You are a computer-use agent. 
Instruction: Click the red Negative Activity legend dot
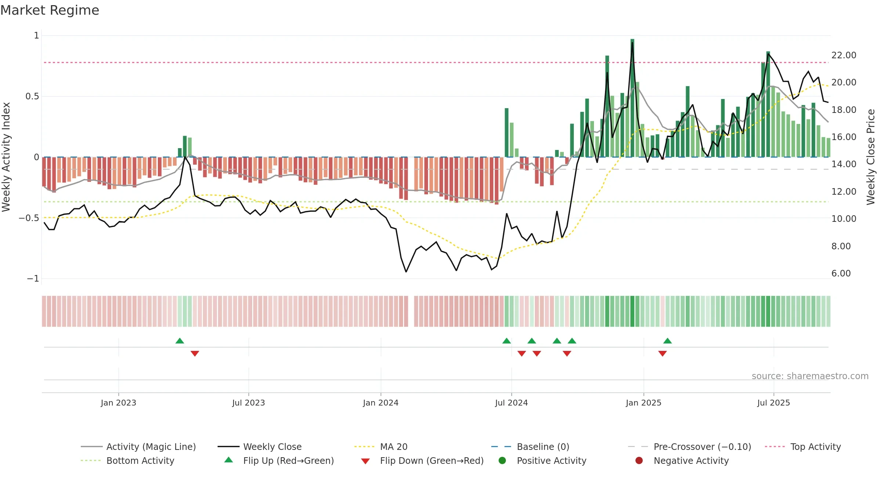[x=639, y=461]
